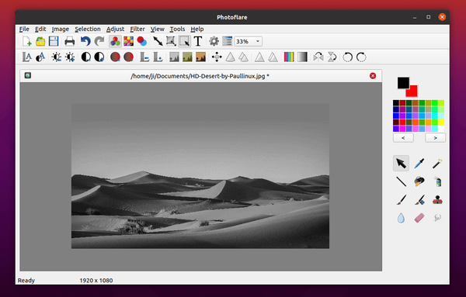Switch to RGB mode with the three-circles icon
This screenshot has width=466, height=297.
115,41
